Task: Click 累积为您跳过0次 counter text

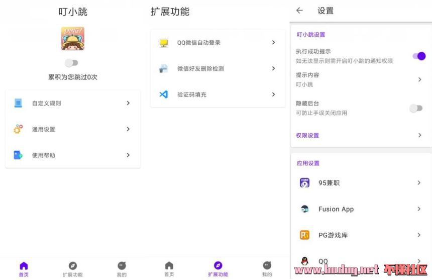Action: (73, 77)
